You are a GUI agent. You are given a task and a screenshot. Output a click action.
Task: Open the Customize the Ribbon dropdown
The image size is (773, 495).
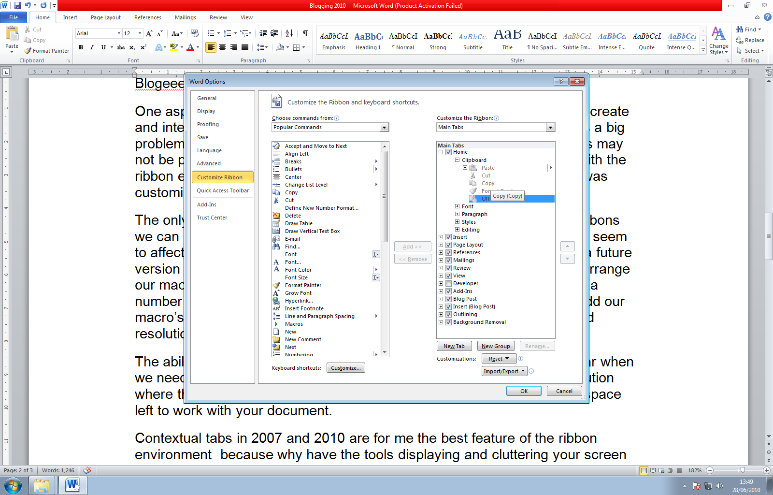coord(550,127)
